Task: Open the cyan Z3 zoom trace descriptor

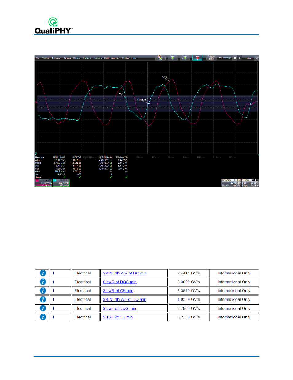Action: pos(61,183)
